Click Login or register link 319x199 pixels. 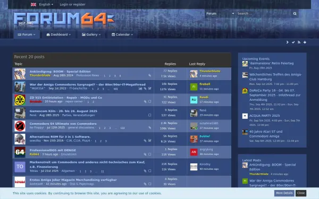click(72, 4)
